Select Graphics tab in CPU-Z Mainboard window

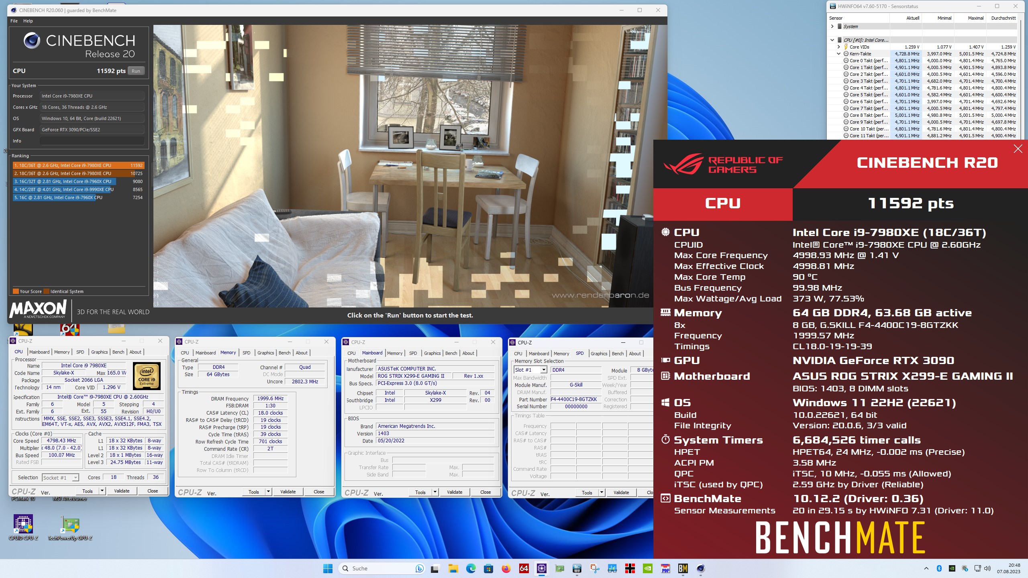click(432, 353)
